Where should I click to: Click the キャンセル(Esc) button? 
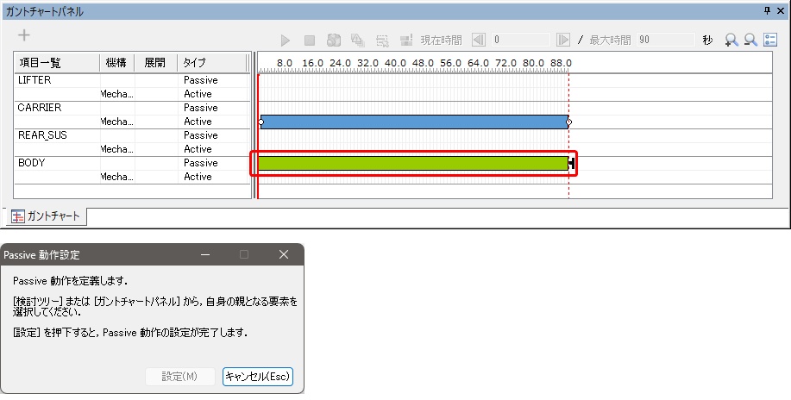[x=258, y=376]
